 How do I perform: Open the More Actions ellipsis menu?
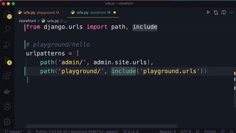click(231, 13)
